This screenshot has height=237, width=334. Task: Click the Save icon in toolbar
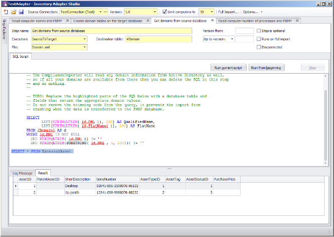click(21, 11)
